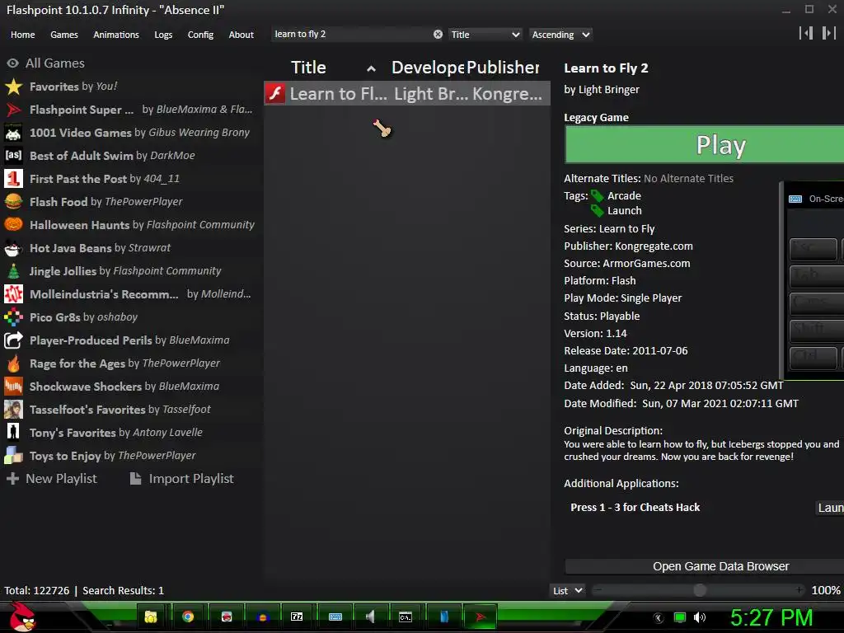Screen dimensions: 844x633
Task: Click Source: ArmorGames.com text
Action: click(x=627, y=263)
